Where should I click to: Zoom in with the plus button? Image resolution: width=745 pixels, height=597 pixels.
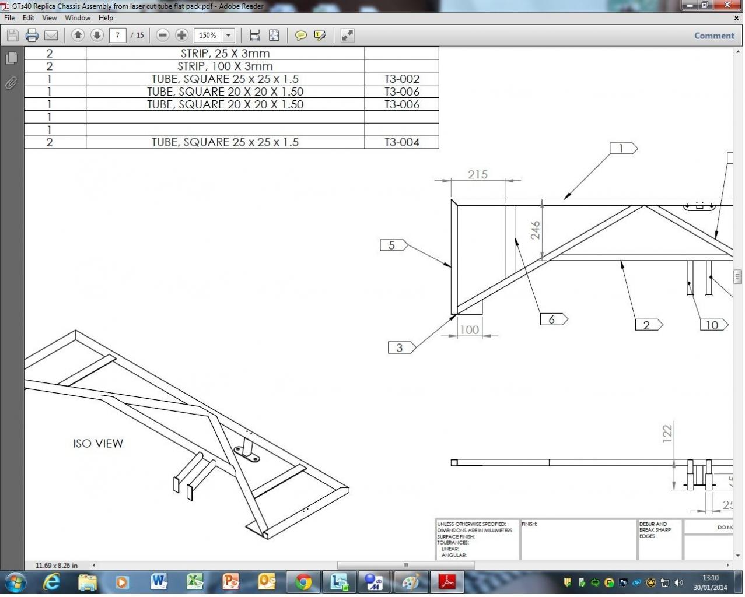(181, 36)
